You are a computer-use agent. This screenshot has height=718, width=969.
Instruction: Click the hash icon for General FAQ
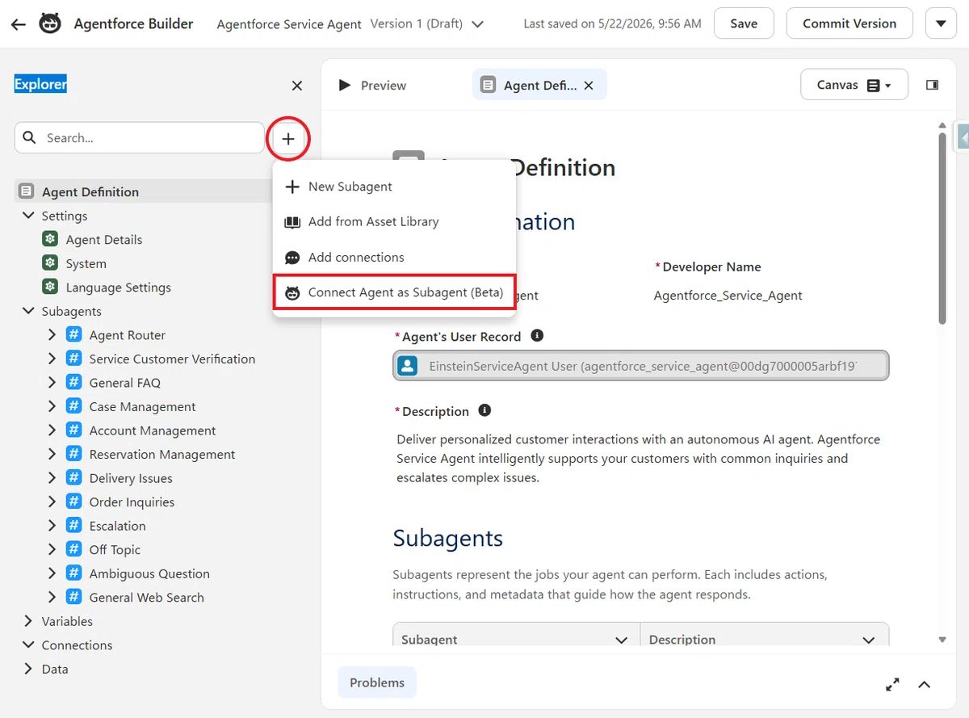click(73, 383)
